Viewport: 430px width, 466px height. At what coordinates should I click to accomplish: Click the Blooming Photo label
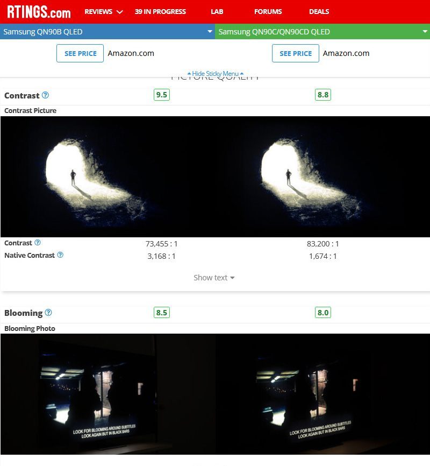pyautogui.click(x=30, y=328)
